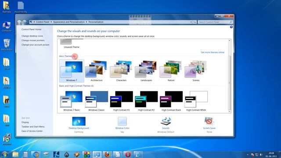Click the theme list scroll-down arrow
This screenshot has height=158, width=281.
[x=229, y=111]
